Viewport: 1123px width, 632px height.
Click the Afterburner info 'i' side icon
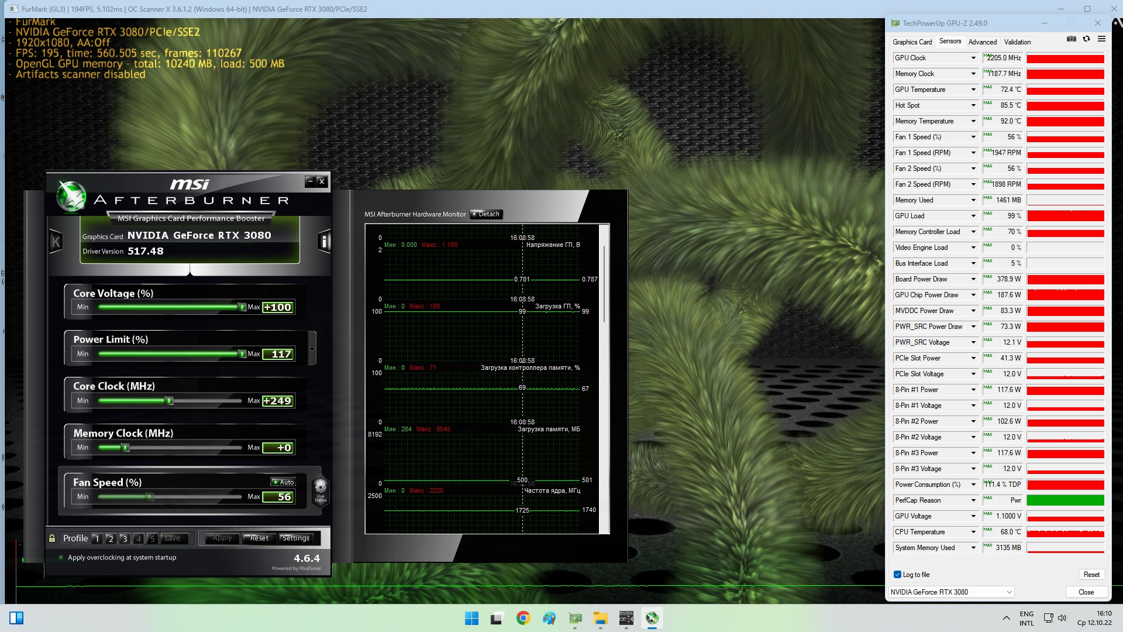(324, 241)
